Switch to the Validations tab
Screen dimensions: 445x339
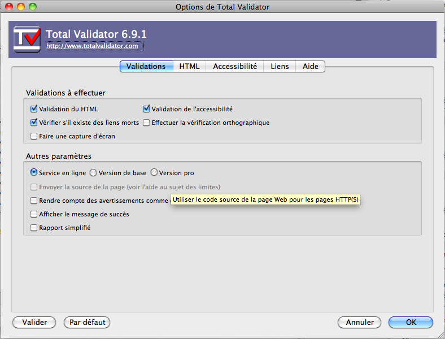click(146, 67)
